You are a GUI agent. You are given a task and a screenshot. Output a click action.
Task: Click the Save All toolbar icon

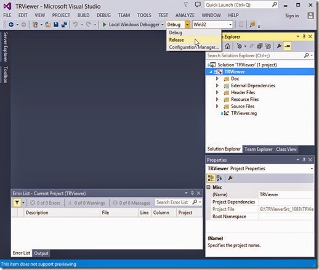64,25
